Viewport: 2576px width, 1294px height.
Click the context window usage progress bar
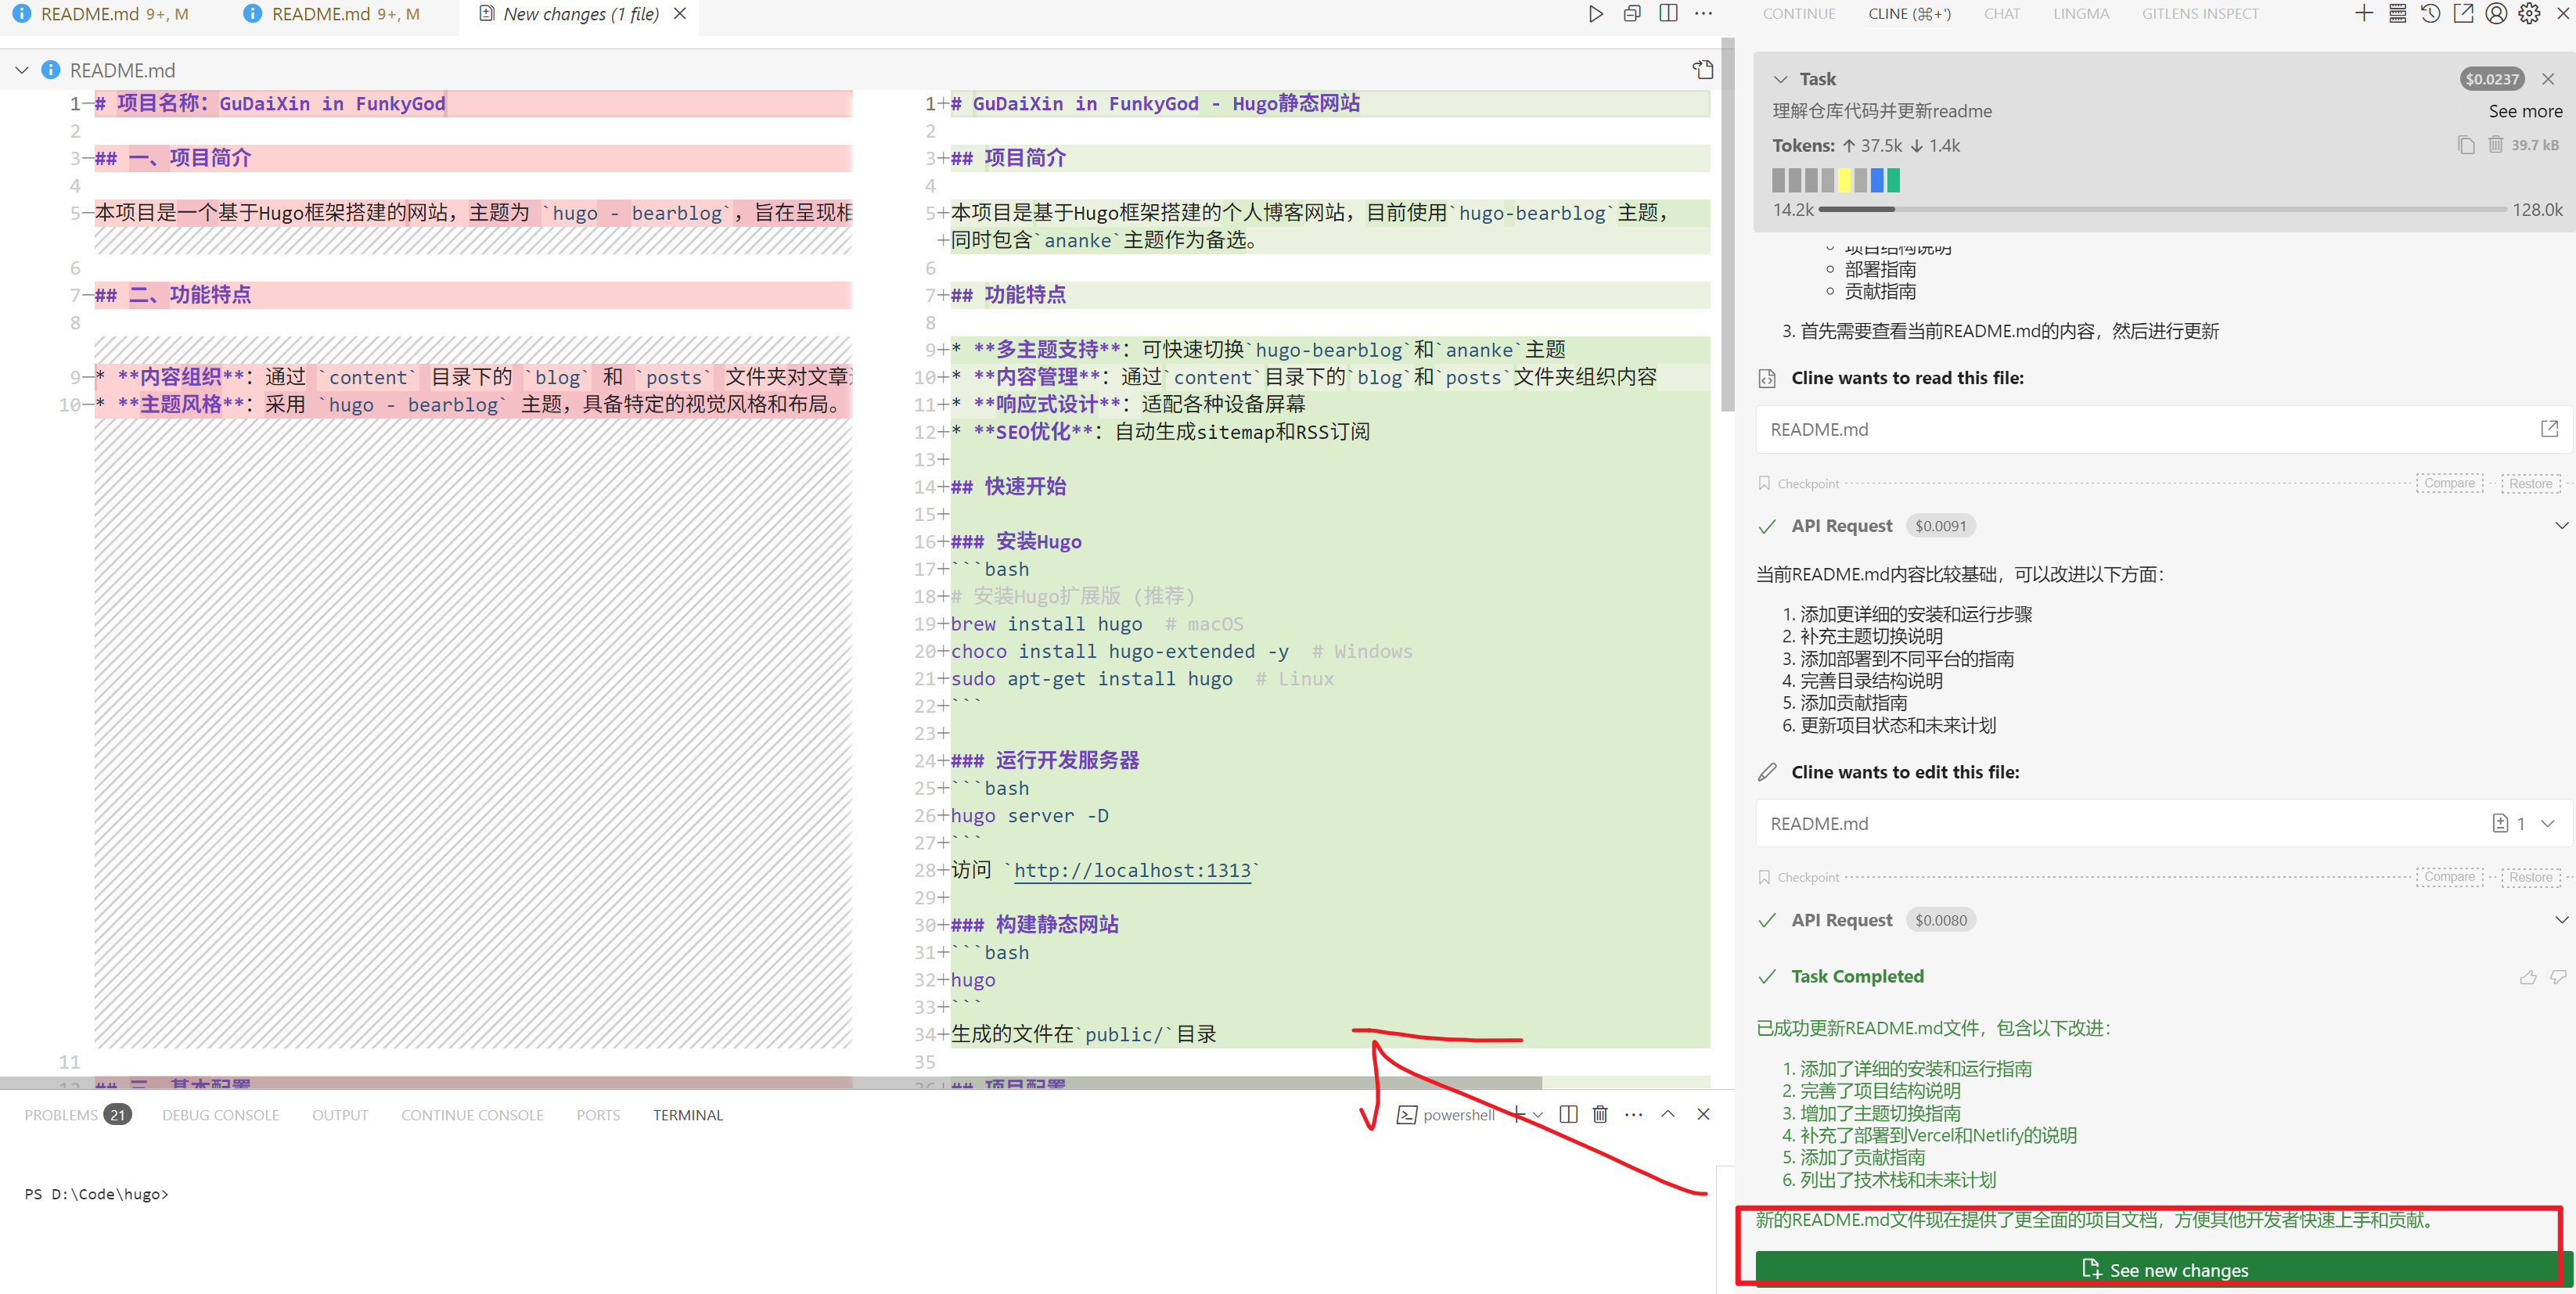coord(2162,210)
